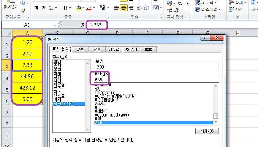Screen dimensions: 258x147
Task: Click the highlighted center align icon
Action: (x=124, y=8)
